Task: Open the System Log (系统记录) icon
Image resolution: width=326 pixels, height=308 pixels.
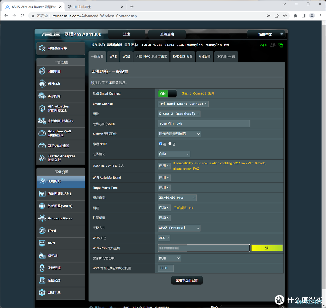Action: coord(42,280)
